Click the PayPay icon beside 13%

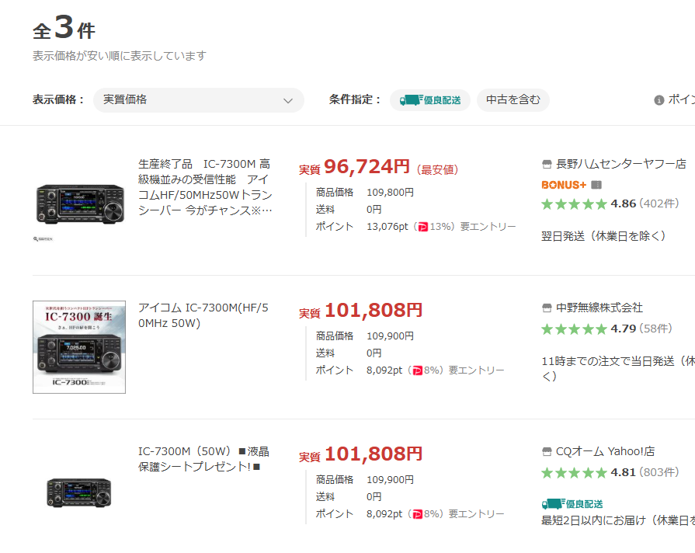coord(422,227)
